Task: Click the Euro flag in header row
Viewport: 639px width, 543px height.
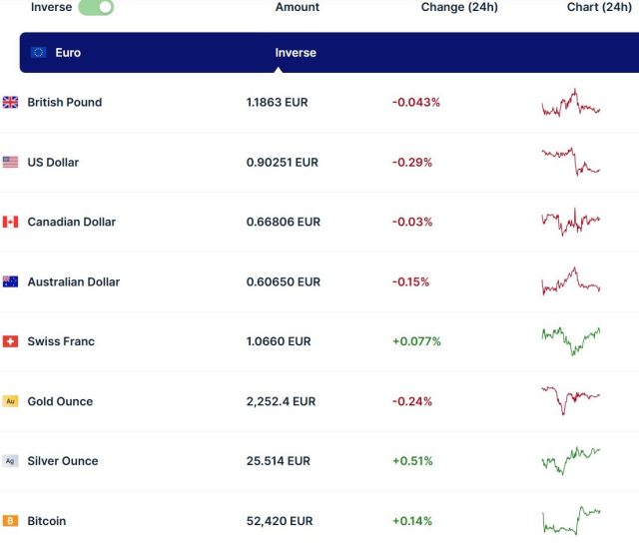Action: (38, 52)
